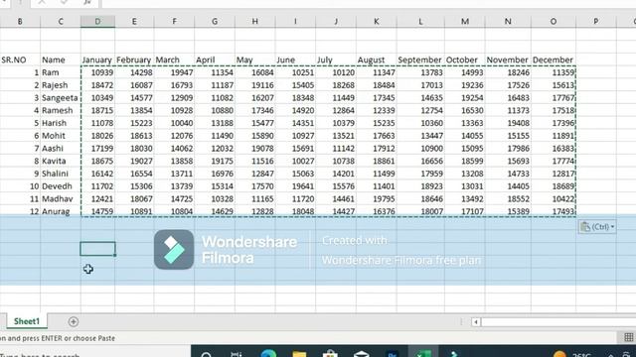This screenshot has height=357, width=636.
Task: Switch to Normal view in status bar
Action: coord(629,337)
